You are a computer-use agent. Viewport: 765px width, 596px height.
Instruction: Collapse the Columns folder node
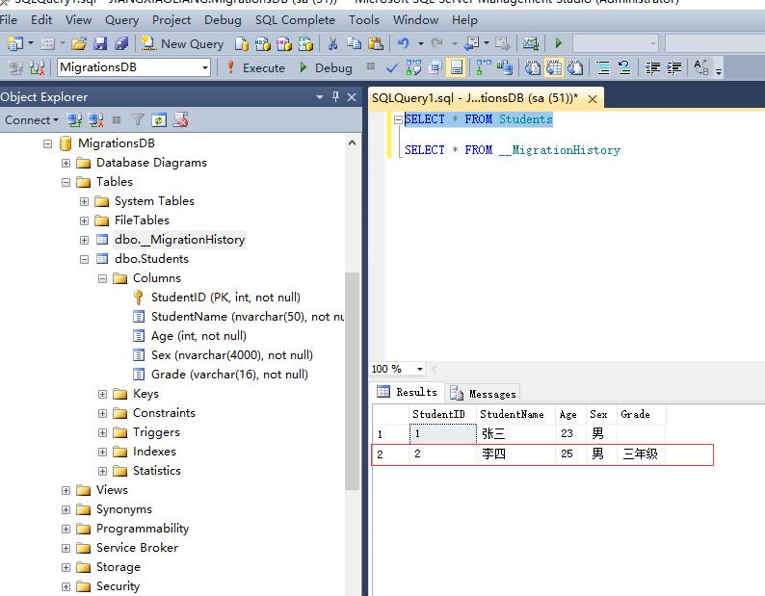(103, 278)
